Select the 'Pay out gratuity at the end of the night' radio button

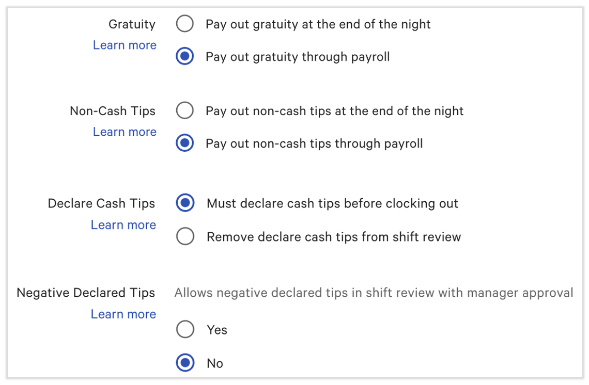[184, 24]
